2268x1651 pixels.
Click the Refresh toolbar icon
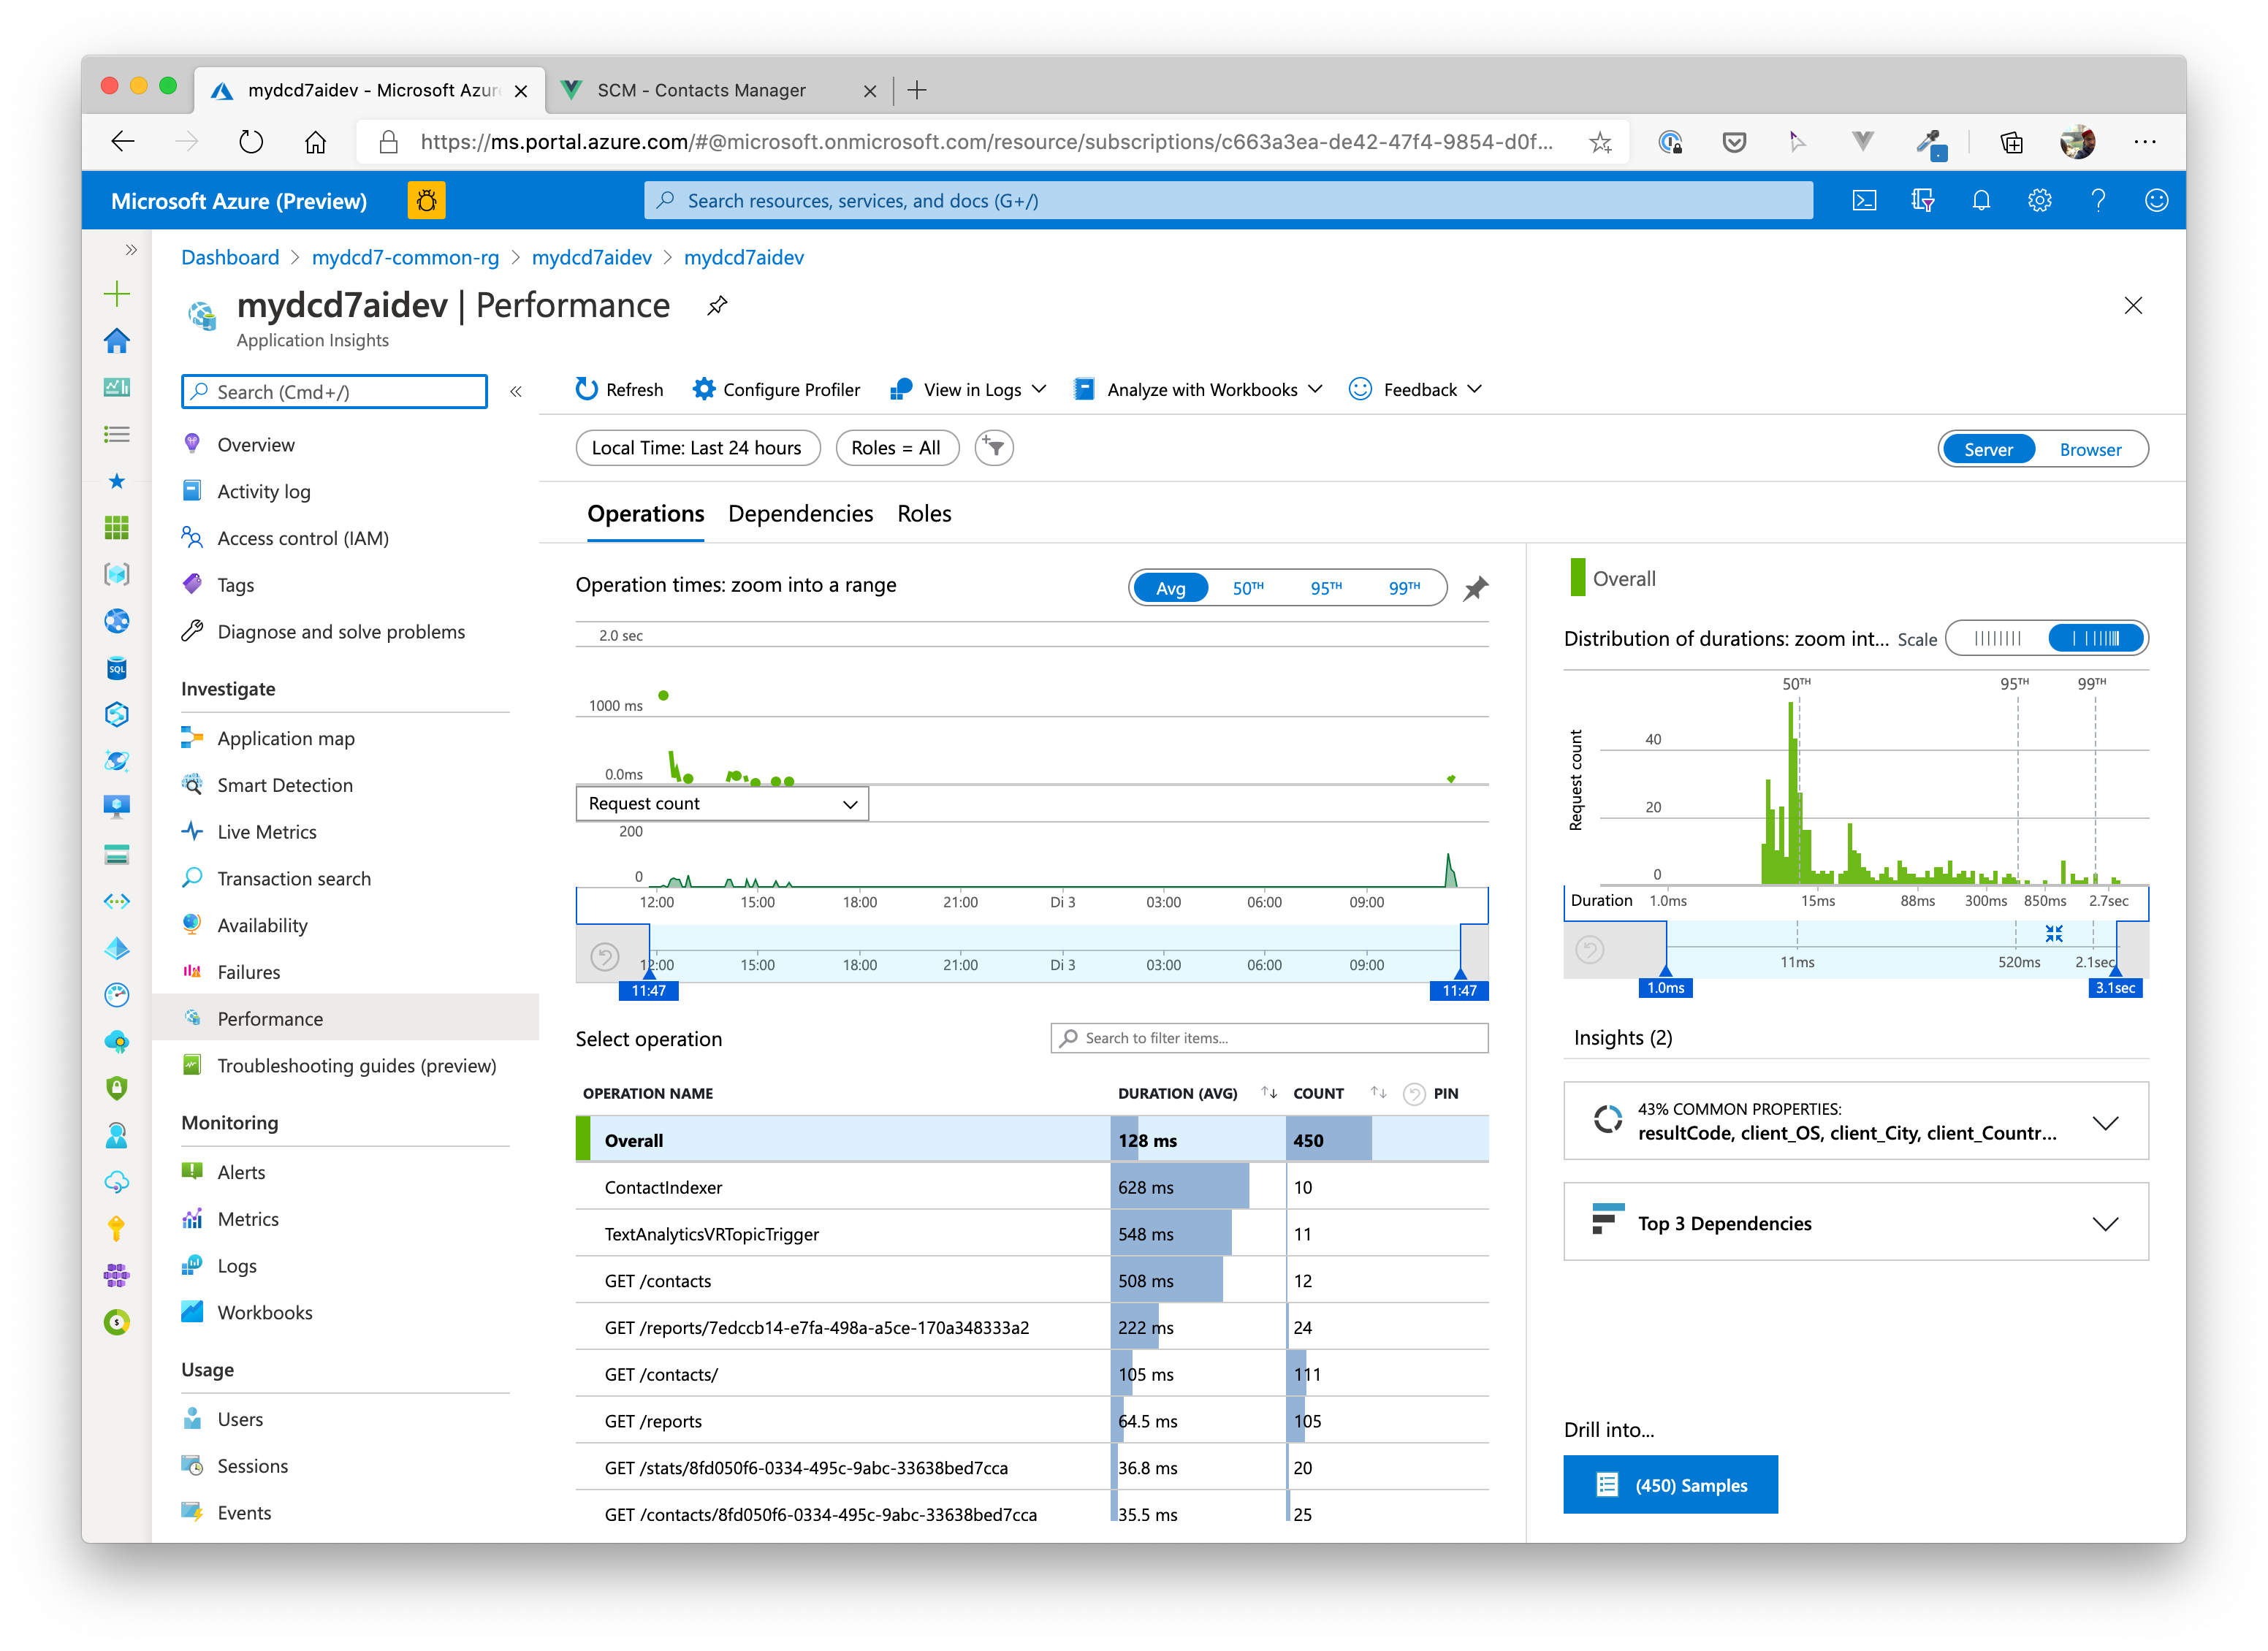(587, 389)
